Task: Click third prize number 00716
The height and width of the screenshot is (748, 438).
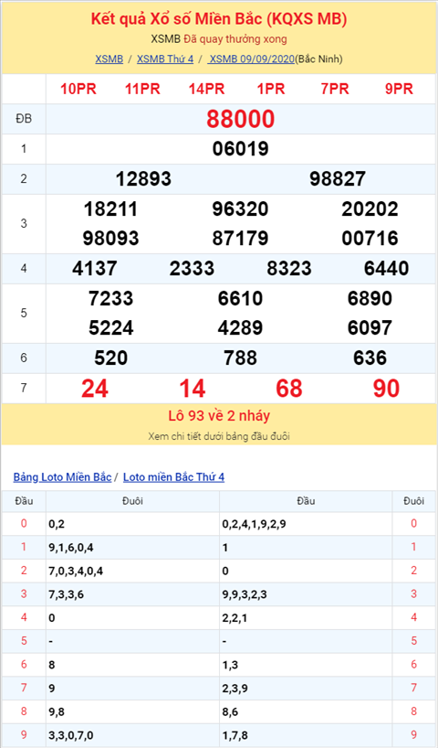Action: tap(370, 238)
